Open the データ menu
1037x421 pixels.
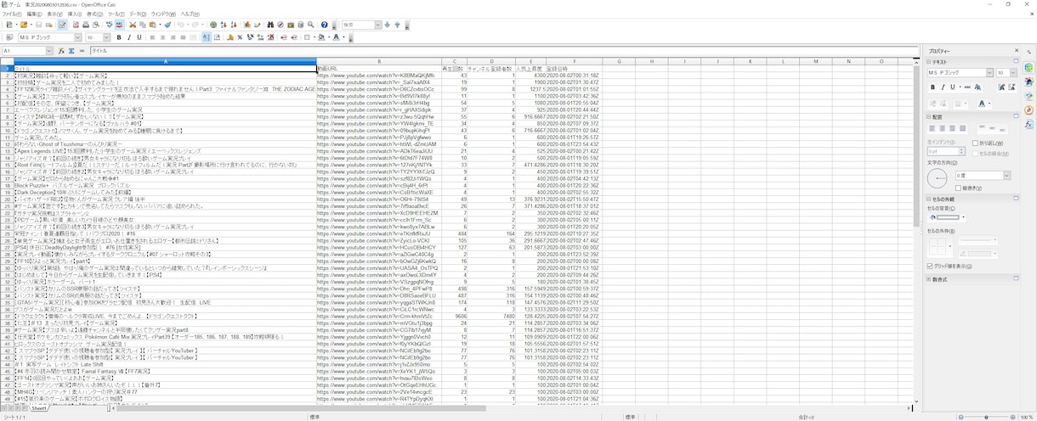tap(138, 14)
